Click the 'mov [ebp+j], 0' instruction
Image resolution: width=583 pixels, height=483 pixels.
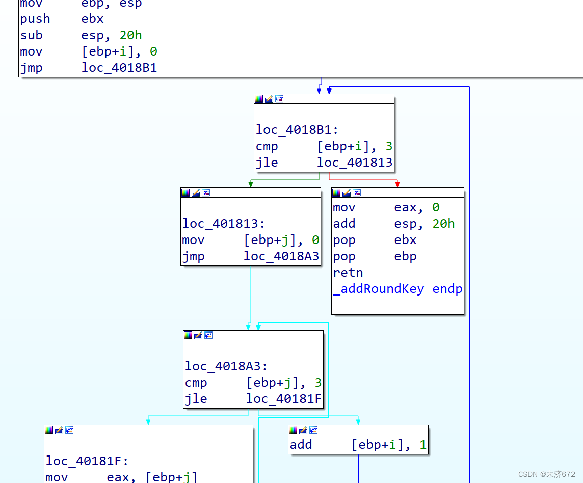click(x=251, y=240)
